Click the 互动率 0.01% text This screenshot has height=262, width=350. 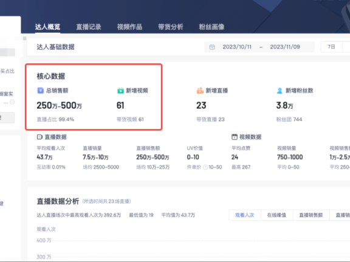(51, 167)
